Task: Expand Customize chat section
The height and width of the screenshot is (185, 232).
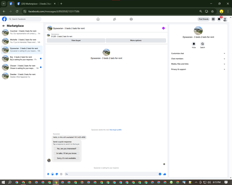Action: [x=198, y=53]
